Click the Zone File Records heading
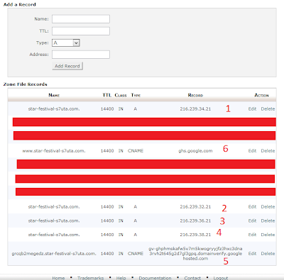Image resolution: width=284 pixels, height=280 pixels. pos(25,84)
